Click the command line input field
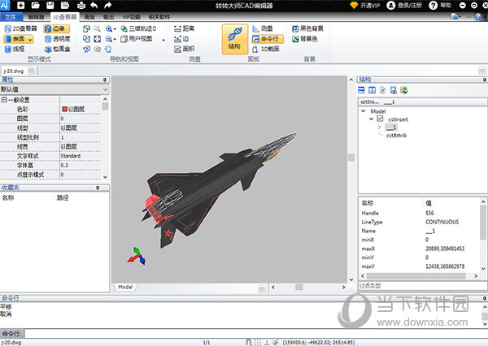Viewport: 488px width, 346px height. point(244,333)
